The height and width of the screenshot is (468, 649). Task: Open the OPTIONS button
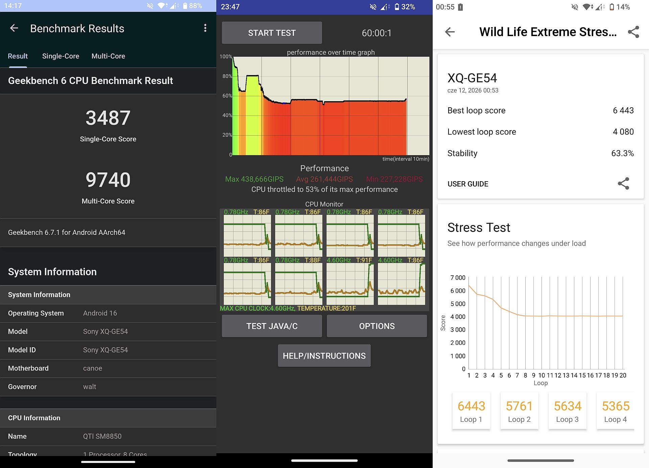tap(377, 326)
